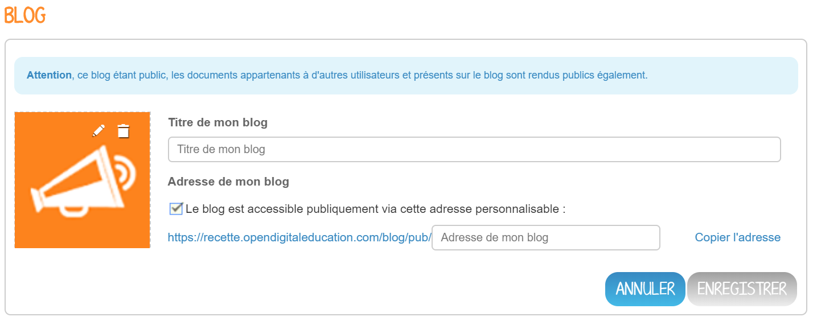Select the bold 'Attention' word in banner

coord(49,75)
